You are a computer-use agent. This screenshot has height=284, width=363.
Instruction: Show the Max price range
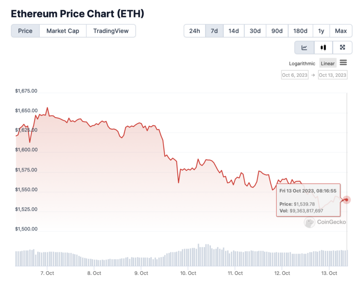click(x=341, y=31)
